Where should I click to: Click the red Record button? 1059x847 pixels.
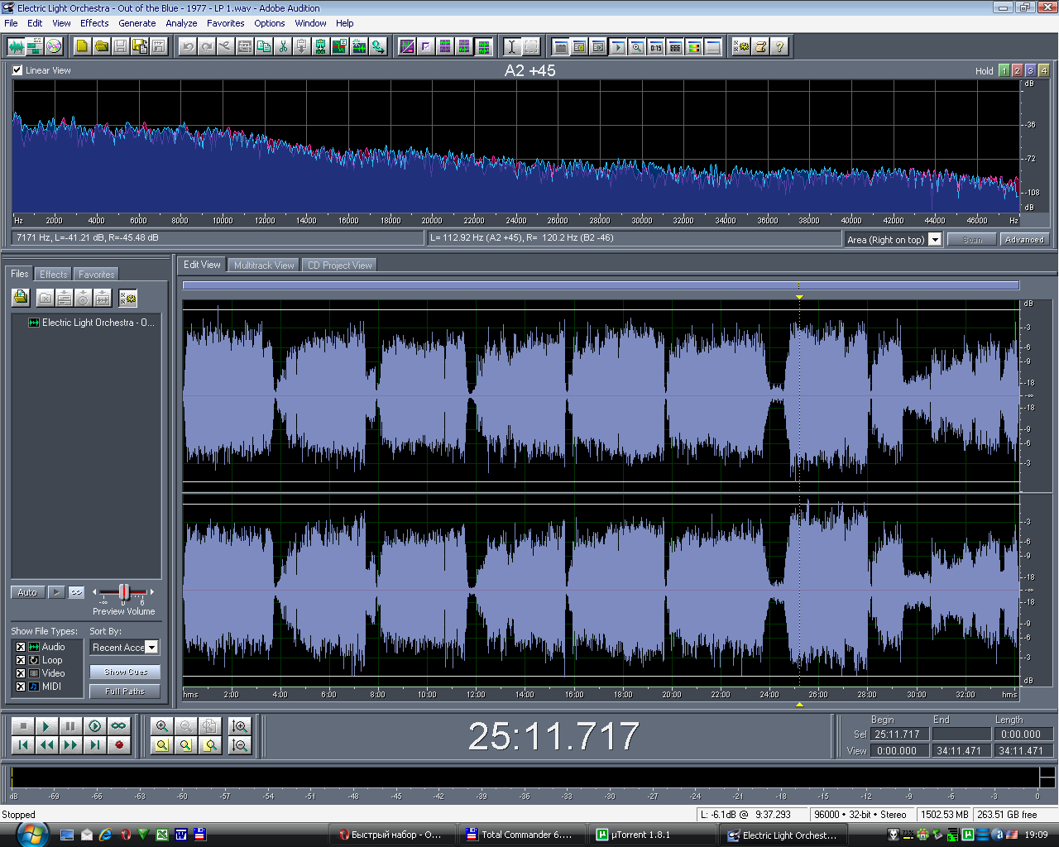(119, 745)
